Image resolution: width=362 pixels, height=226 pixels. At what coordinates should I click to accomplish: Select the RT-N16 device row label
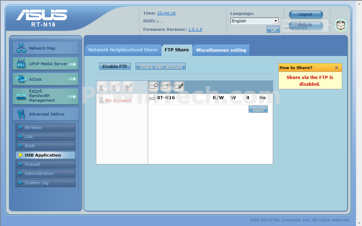pos(166,98)
